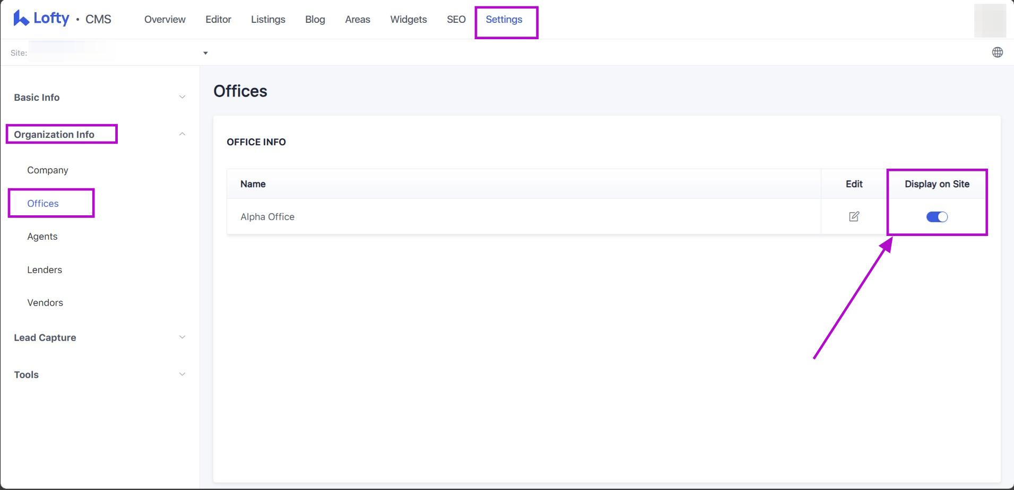The image size is (1014, 490).
Task: Switch to the Overview tab
Action: (164, 20)
